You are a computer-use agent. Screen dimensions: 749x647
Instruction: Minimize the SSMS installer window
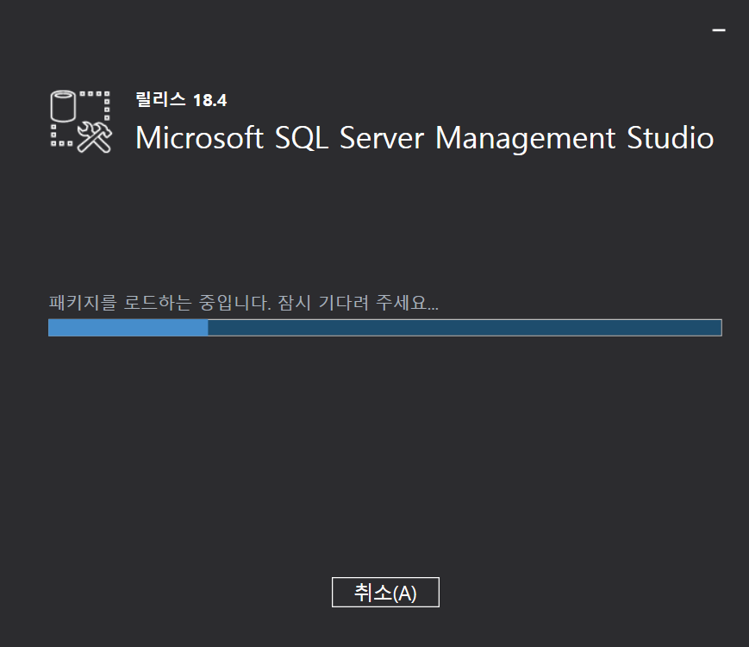[x=719, y=30]
